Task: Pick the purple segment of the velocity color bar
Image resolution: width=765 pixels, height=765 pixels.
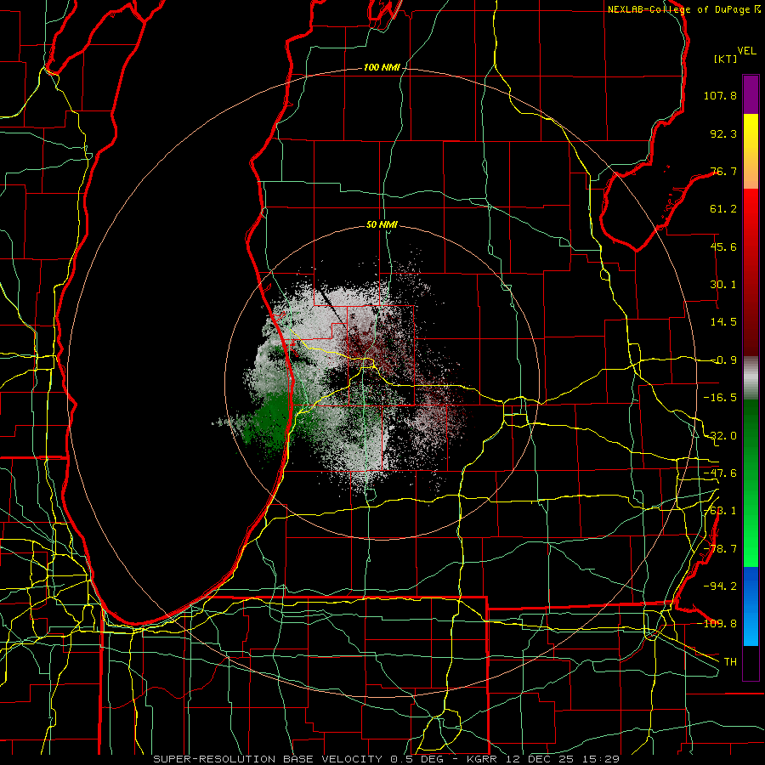Action: pyautogui.click(x=751, y=94)
